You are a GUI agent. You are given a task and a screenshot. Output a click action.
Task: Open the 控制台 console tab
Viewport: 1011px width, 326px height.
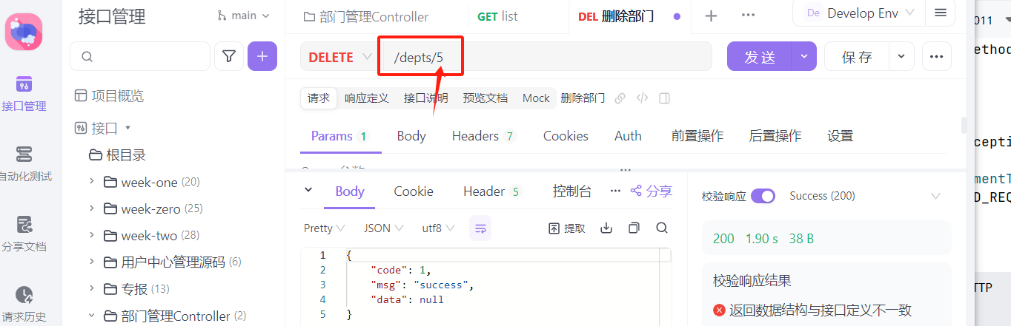coord(572,191)
